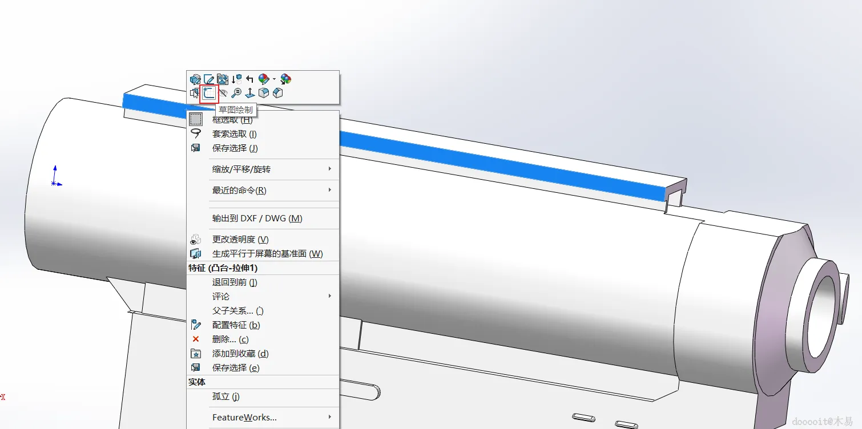Click 保存选择 (e) under the feature section
Image resolution: width=862 pixels, height=429 pixels.
point(263,368)
